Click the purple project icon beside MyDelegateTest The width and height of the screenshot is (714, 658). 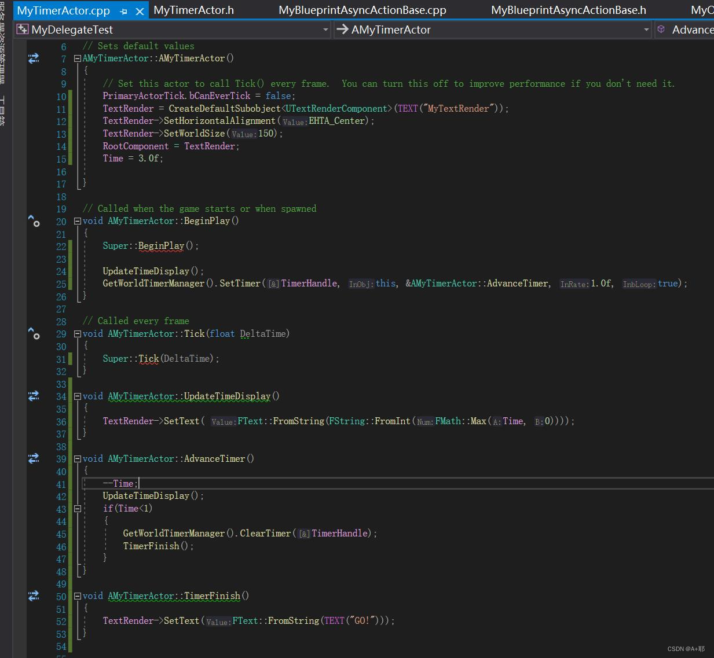tap(22, 29)
